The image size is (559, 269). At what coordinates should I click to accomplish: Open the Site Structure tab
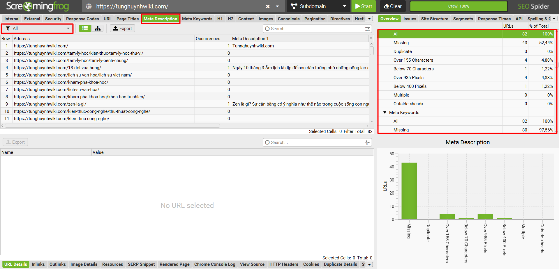tap(434, 19)
